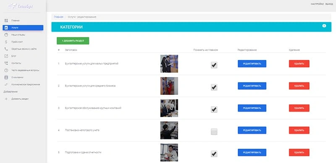Image resolution: width=336 pixels, height=163 pixels.
Task: Delete the Подготовка и сдача отчетности row
Action: point(299,152)
